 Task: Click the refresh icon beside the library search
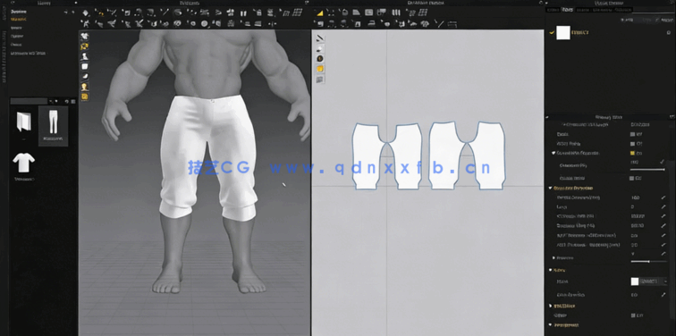67,101
